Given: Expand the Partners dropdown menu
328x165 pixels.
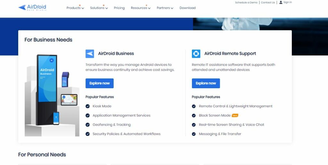Looking at the screenshot, I should [165, 8].
